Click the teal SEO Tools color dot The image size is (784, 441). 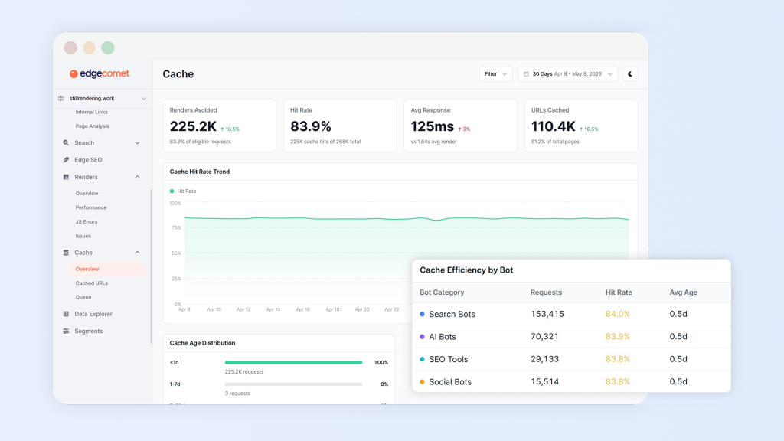point(422,360)
